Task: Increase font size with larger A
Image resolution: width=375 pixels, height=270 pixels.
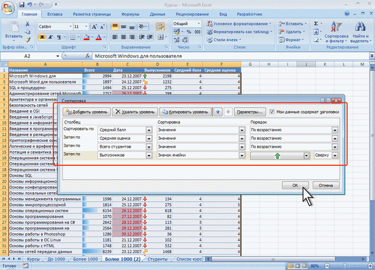Action: click(94, 27)
